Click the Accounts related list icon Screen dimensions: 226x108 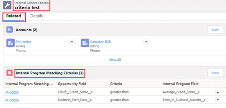9,30
